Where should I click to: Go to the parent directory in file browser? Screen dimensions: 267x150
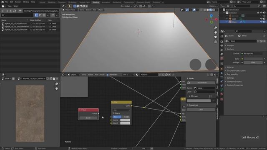click(x=11, y=11)
